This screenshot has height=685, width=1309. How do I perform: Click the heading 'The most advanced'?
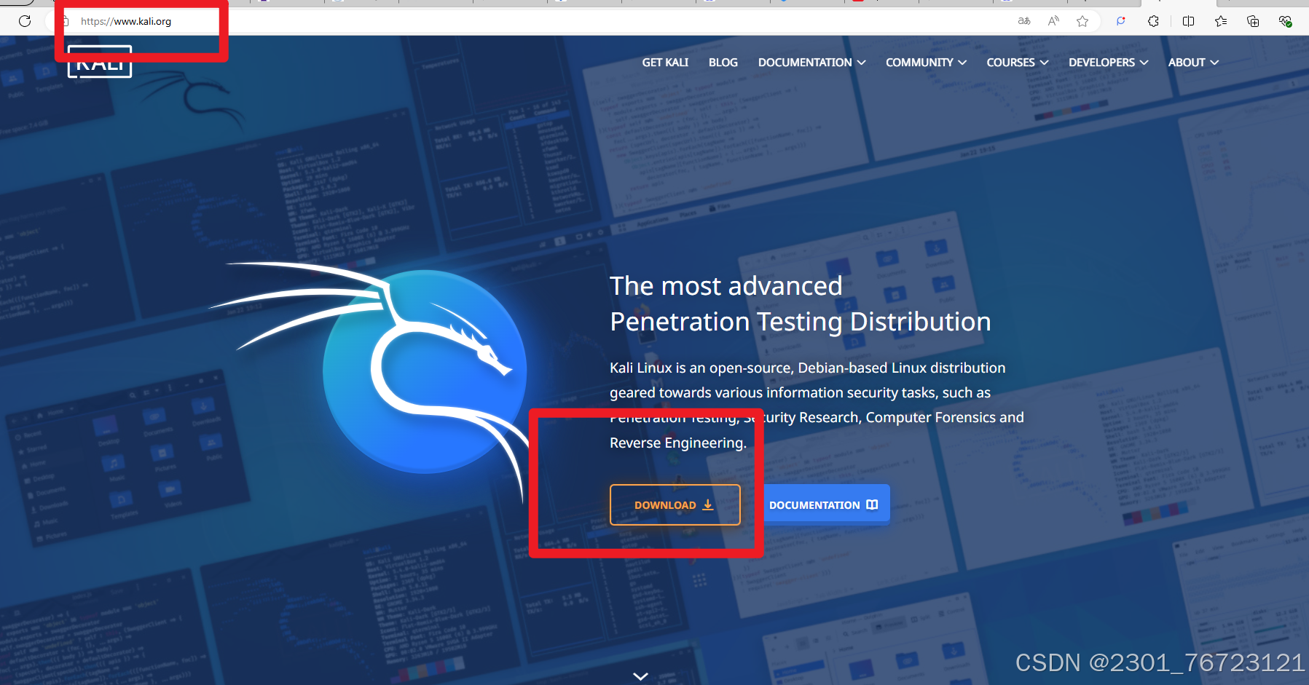point(726,286)
